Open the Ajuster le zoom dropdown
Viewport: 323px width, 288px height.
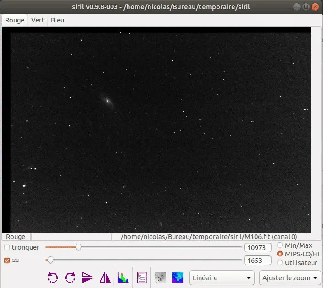pyautogui.click(x=290, y=278)
